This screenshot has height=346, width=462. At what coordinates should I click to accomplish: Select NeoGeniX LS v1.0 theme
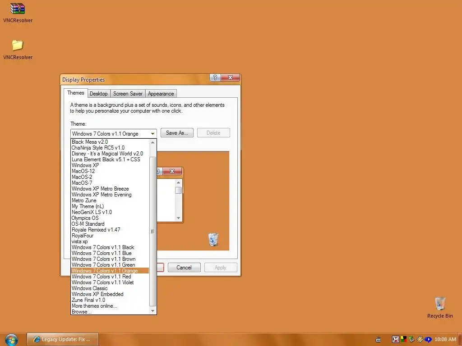pos(110,212)
